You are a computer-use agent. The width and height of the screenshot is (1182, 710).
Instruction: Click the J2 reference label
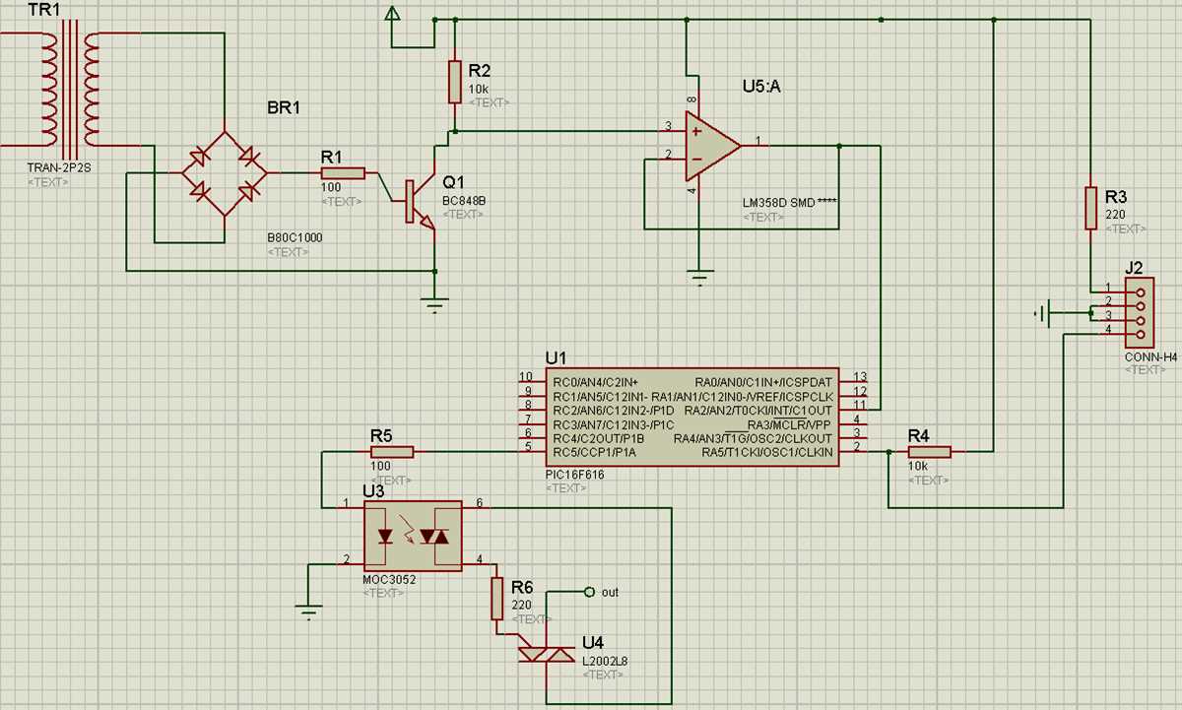[1134, 266]
